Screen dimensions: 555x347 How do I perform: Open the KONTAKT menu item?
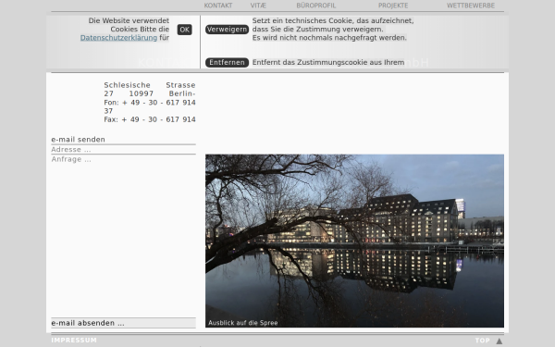click(218, 6)
